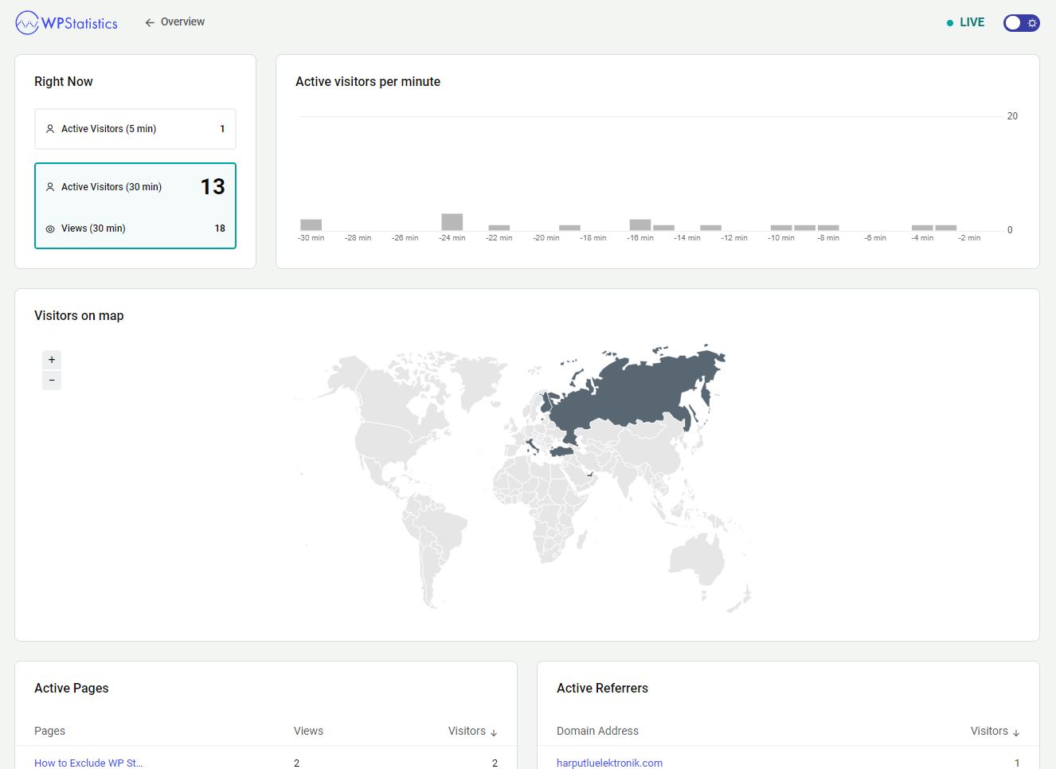Click the WP Statistics logo
The image size is (1056, 769).
(x=67, y=23)
